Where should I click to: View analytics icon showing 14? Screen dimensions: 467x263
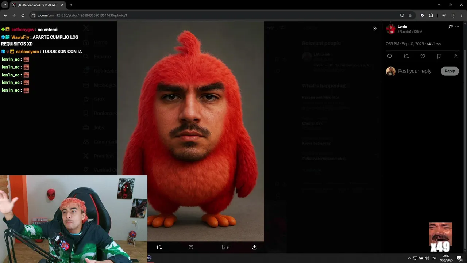(225, 247)
